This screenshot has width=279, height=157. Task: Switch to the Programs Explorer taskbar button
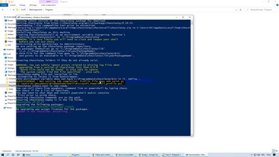click(79, 155)
